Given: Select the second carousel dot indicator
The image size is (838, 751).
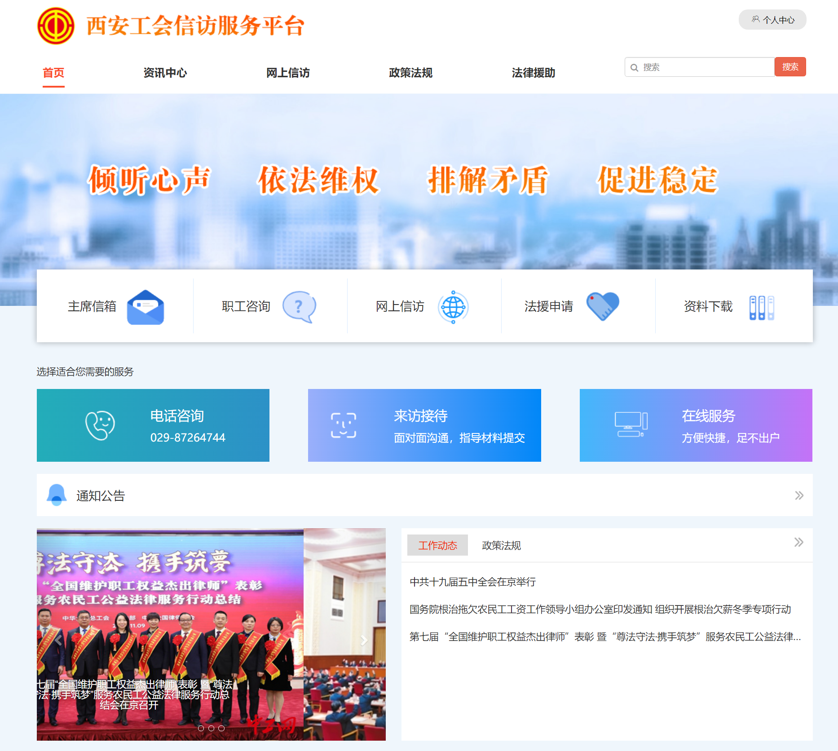Looking at the screenshot, I should click(x=212, y=729).
